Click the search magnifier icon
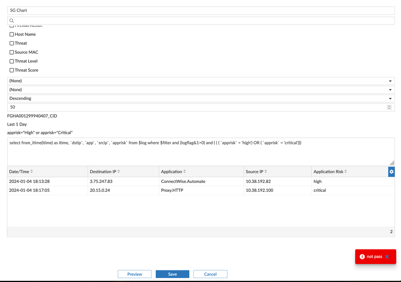The height and width of the screenshot is (282, 401). [x=12, y=21]
